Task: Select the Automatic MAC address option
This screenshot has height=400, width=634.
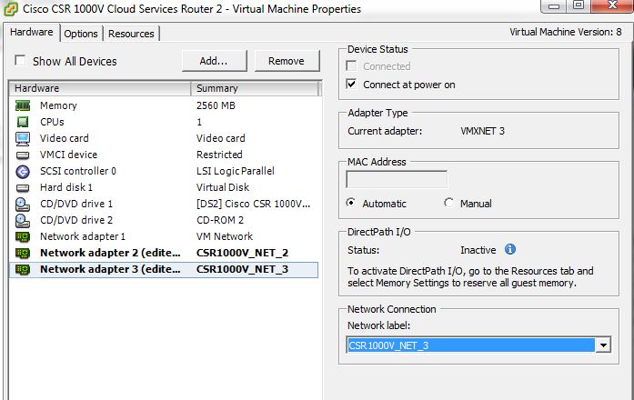Action: click(x=351, y=203)
